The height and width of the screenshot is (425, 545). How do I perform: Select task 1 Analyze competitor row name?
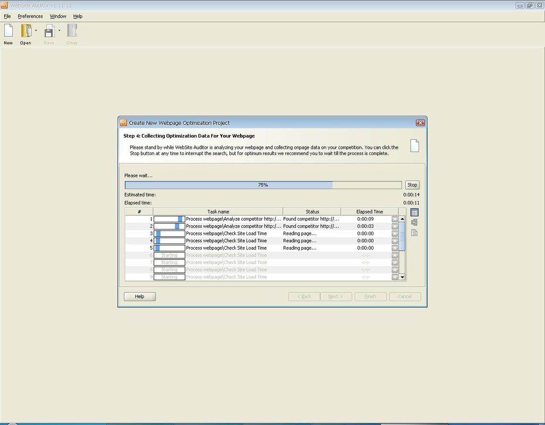tap(233, 219)
